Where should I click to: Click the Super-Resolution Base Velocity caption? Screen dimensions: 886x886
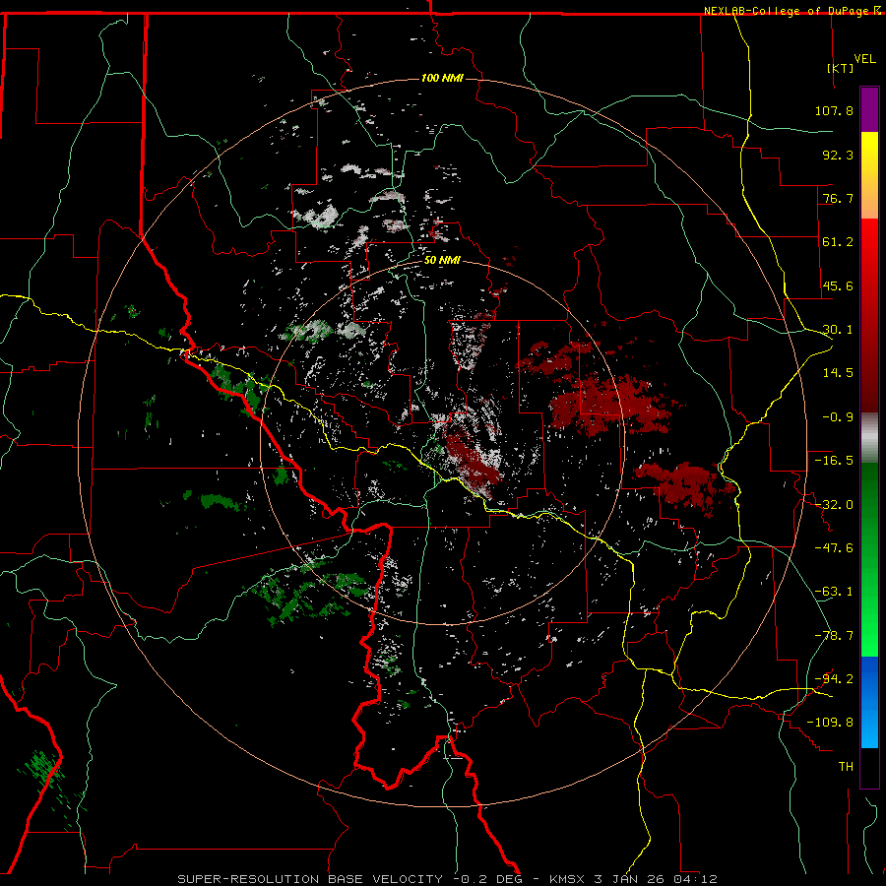(448, 879)
